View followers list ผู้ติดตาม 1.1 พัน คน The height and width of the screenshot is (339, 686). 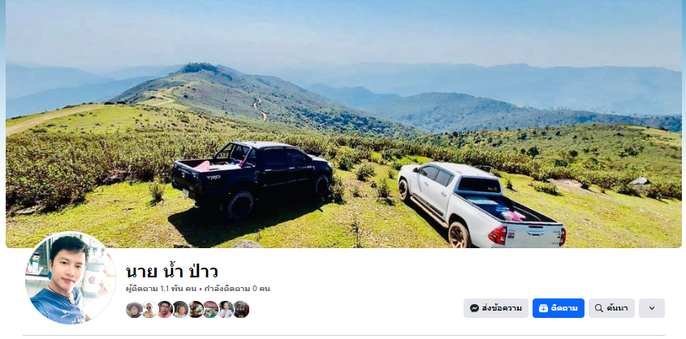click(x=162, y=289)
